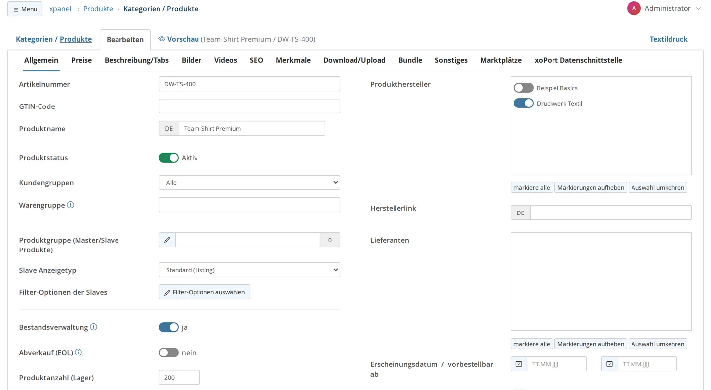711x390 pixels.
Task: Open the Download/Upload tab
Action: pyautogui.click(x=355, y=60)
